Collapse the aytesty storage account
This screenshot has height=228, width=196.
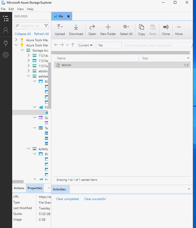(29, 149)
